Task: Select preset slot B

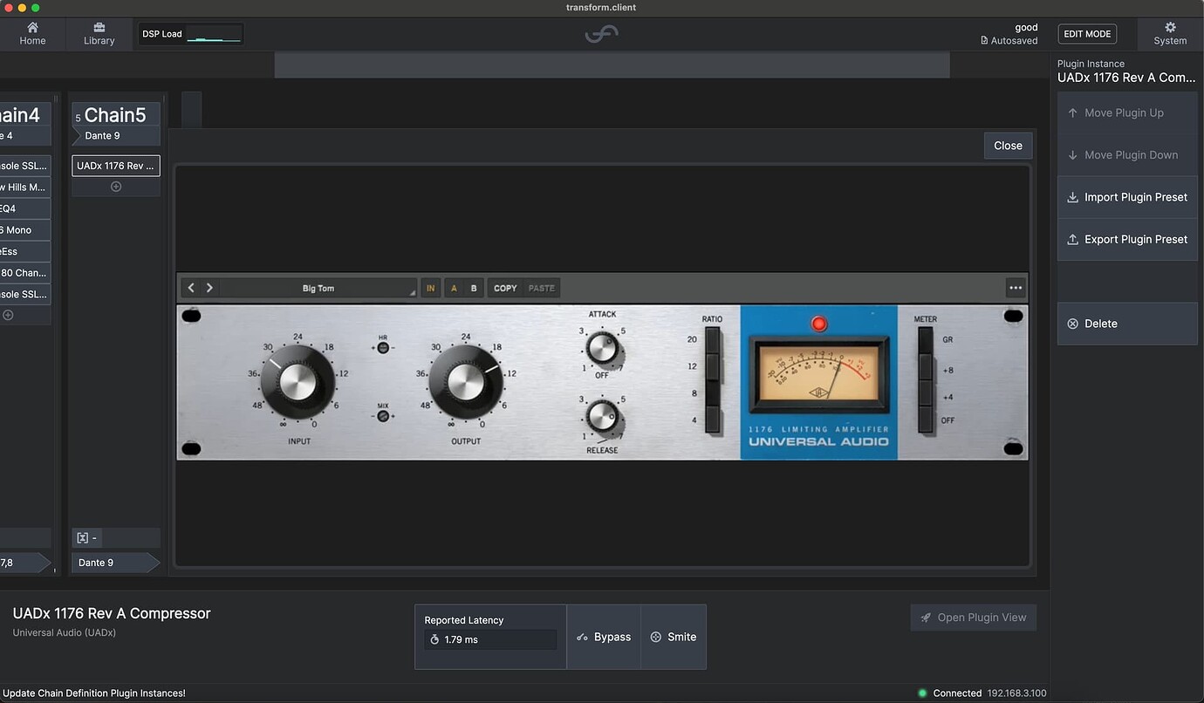Action: tap(474, 288)
